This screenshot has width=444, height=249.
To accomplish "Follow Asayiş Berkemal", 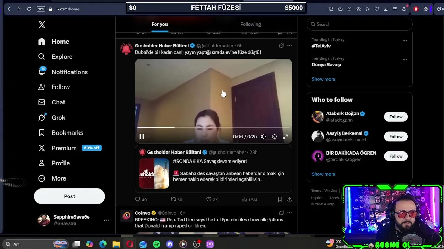I will point(396,137).
